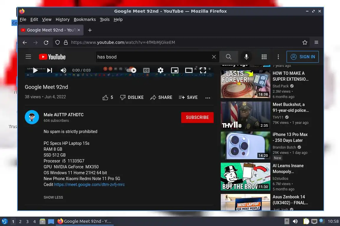Skip to the next video
Viewport: 340px width, 226px height.
50,70
